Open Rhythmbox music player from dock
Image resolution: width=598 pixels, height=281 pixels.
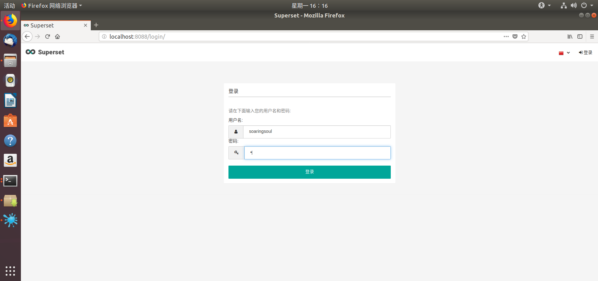point(10,80)
